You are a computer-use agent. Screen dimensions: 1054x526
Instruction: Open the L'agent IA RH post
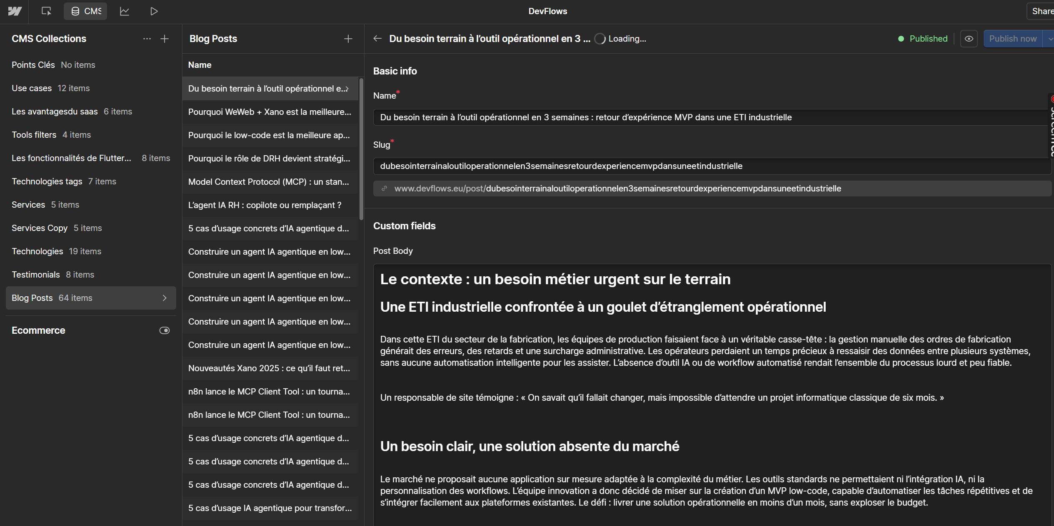coord(265,205)
